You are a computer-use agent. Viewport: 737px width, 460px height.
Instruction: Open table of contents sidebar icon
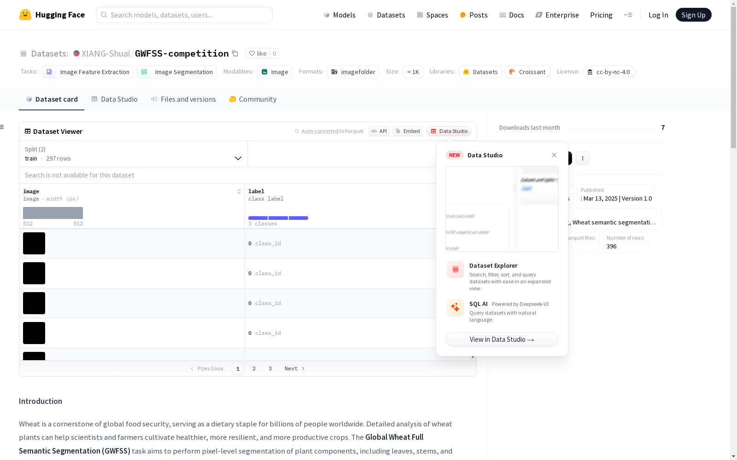click(x=2, y=127)
